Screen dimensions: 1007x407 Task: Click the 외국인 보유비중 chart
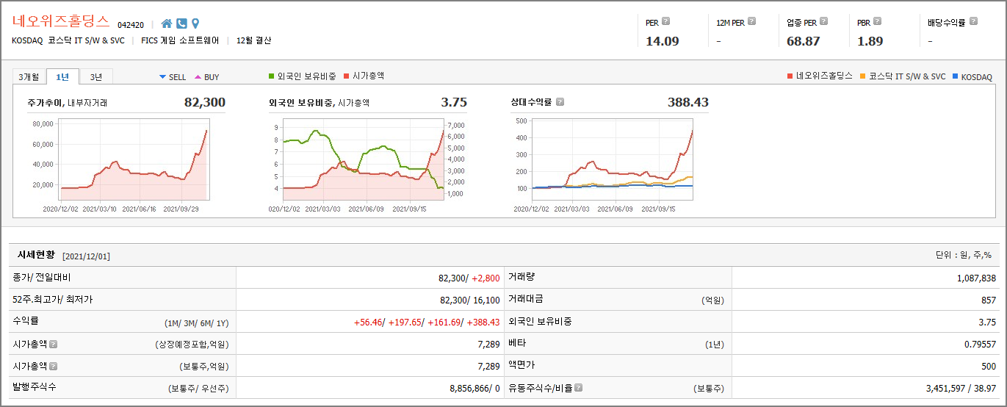[x=364, y=159]
